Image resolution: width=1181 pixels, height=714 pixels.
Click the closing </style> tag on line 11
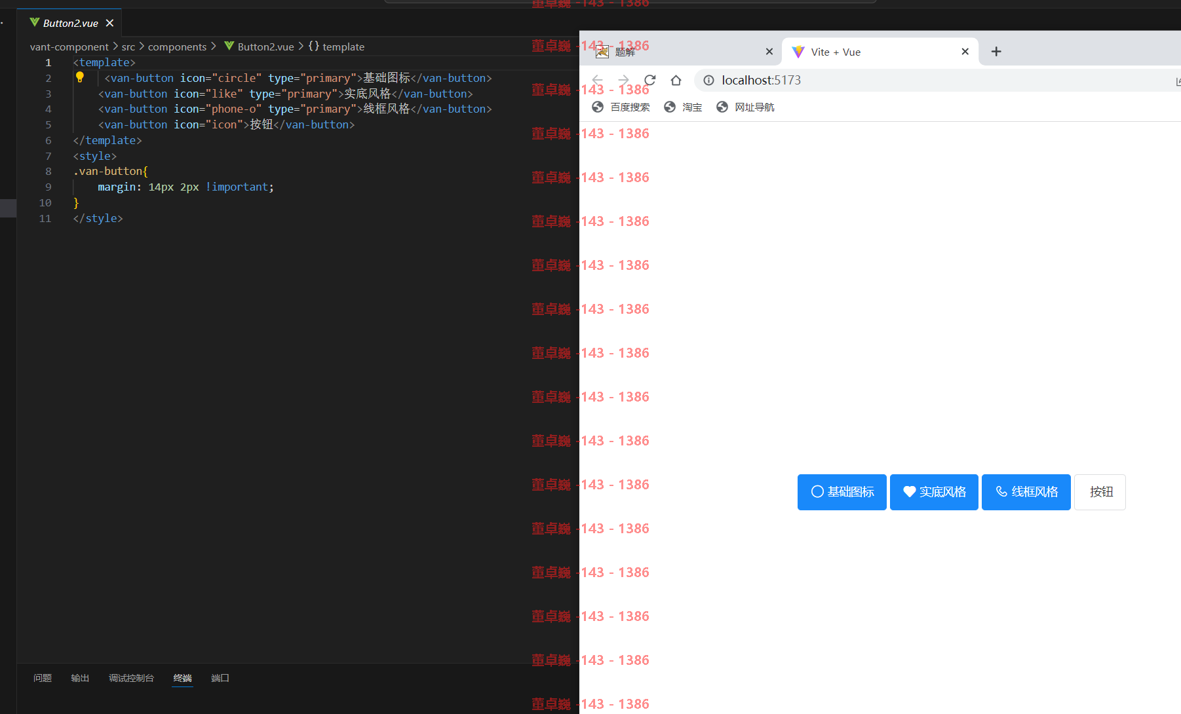pyautogui.click(x=98, y=218)
